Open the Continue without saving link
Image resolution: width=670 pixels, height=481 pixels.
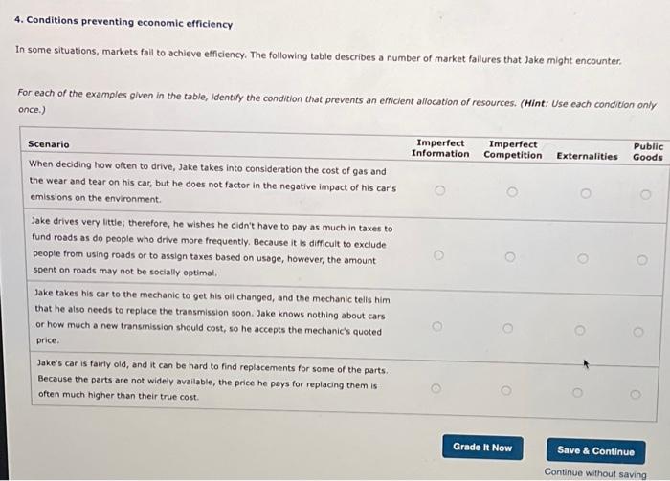coord(595,473)
